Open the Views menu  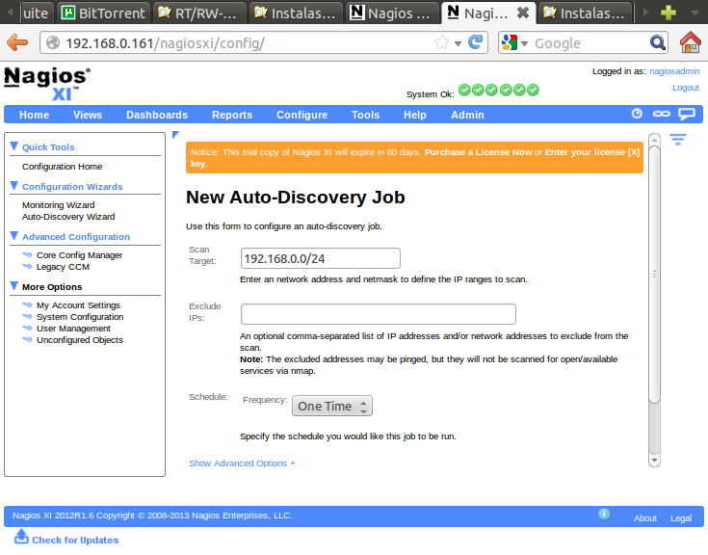(x=88, y=115)
